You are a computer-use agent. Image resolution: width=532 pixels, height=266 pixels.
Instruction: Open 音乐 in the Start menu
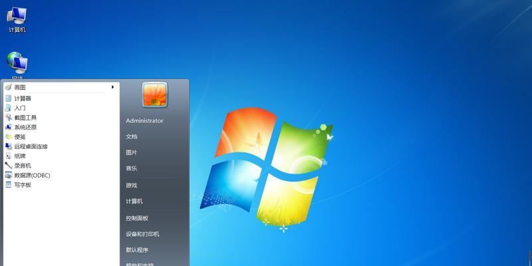tap(132, 168)
